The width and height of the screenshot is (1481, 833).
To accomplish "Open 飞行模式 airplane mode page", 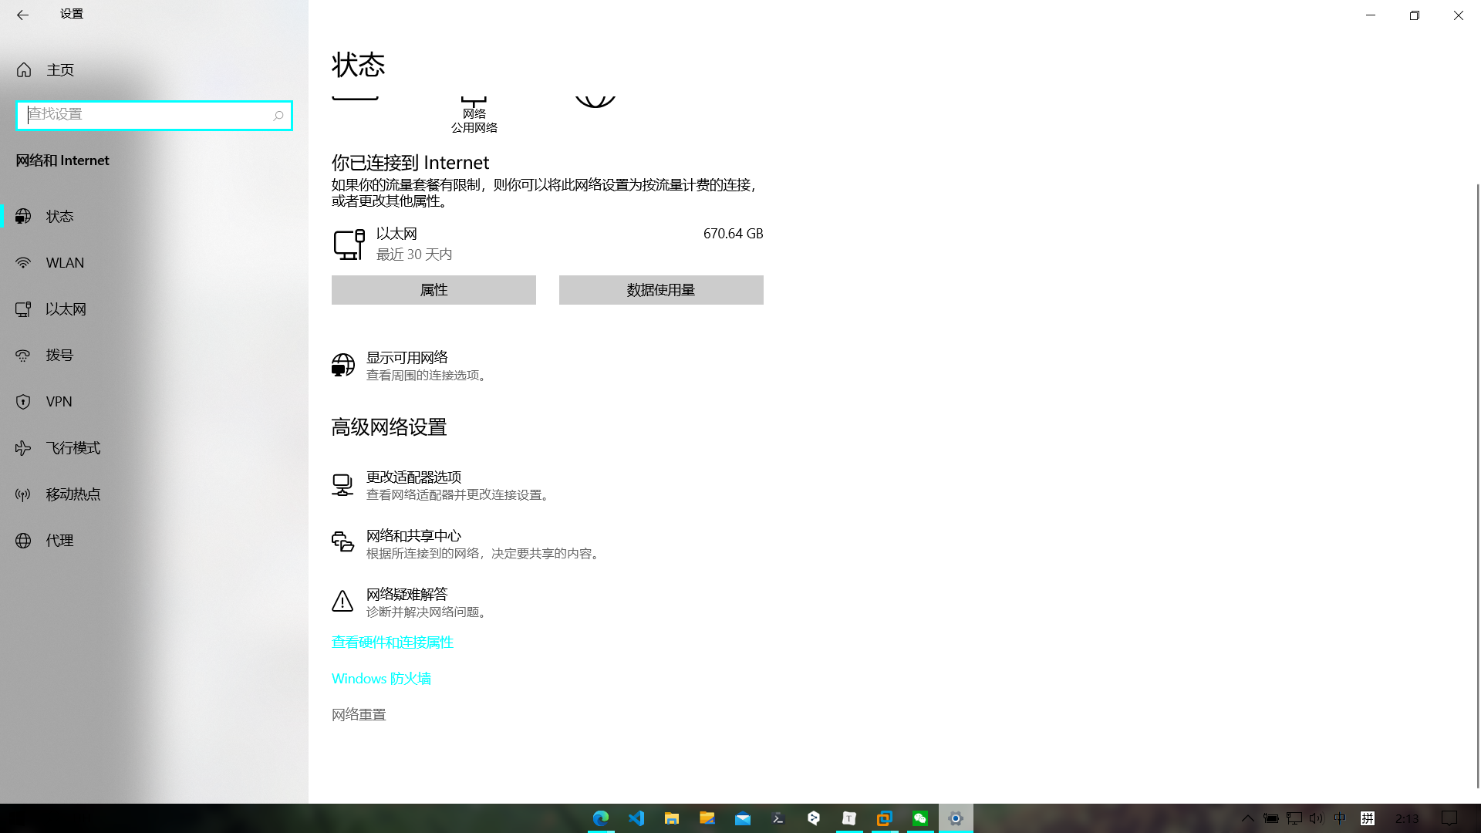I will [x=73, y=448].
